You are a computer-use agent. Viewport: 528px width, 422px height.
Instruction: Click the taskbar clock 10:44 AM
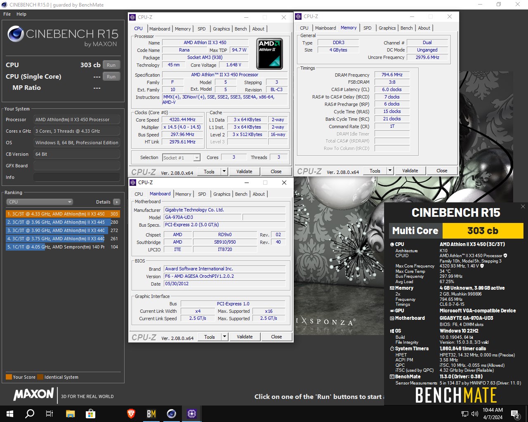(493, 410)
